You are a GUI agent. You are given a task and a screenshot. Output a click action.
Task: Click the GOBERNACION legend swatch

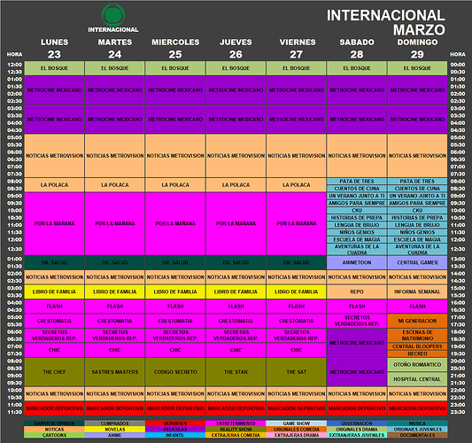coord(357,424)
